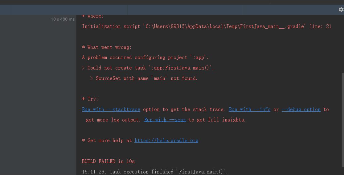Open the https://help.gradle.org link

click(x=166, y=140)
